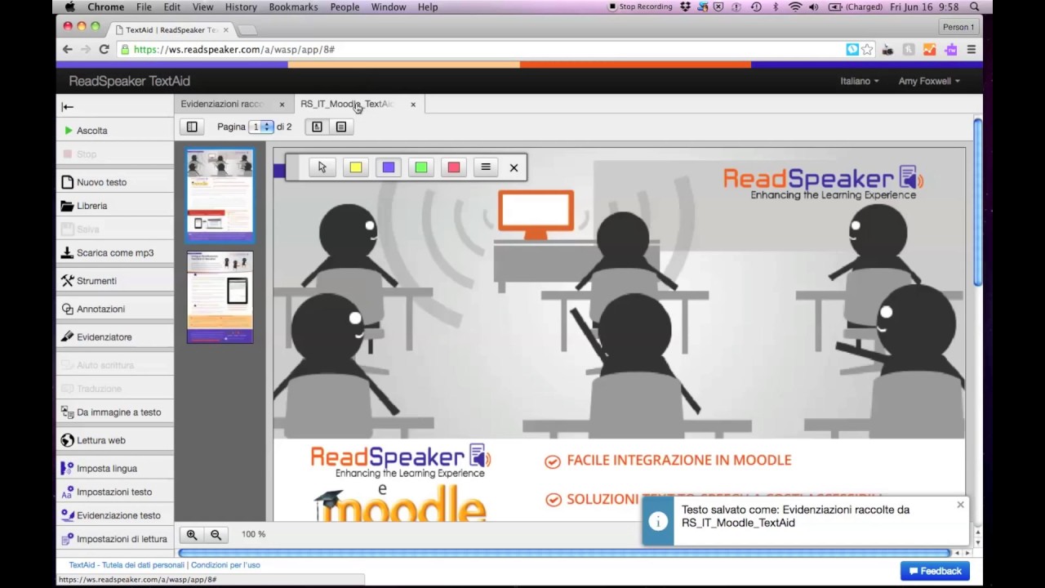Open Tutela dei dati personali link
The width and height of the screenshot is (1045, 588).
[x=127, y=565]
